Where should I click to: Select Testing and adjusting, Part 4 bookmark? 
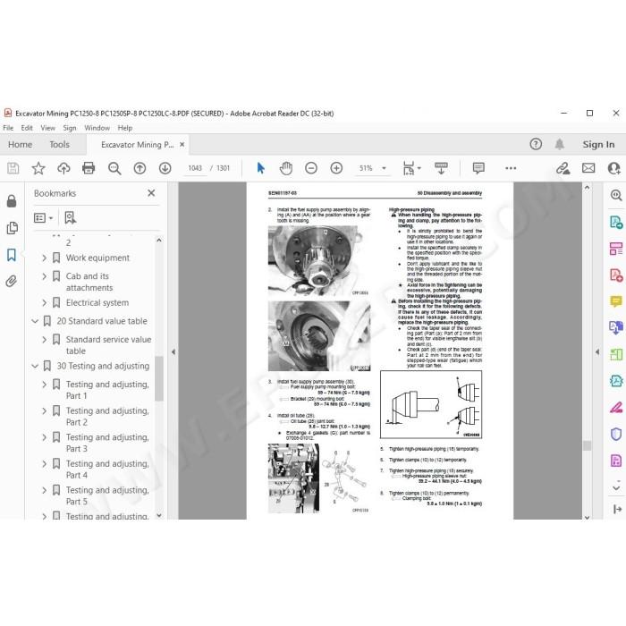coord(107,469)
